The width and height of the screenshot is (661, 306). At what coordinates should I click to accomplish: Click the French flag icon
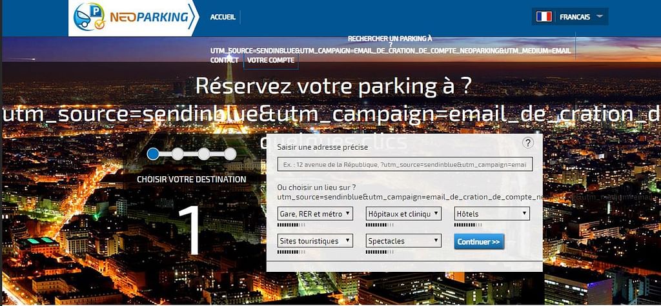coord(544,17)
